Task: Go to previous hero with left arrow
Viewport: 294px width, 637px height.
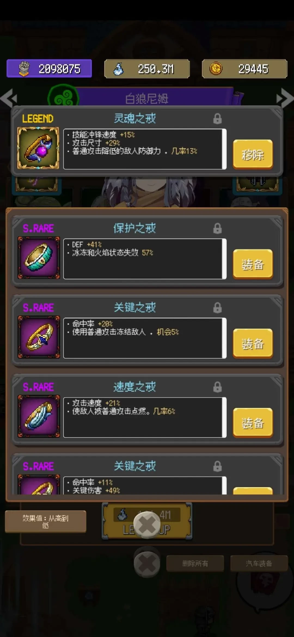Action: 9,98
